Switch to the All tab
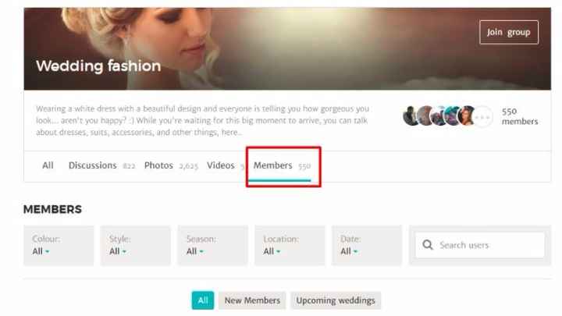 coord(48,165)
